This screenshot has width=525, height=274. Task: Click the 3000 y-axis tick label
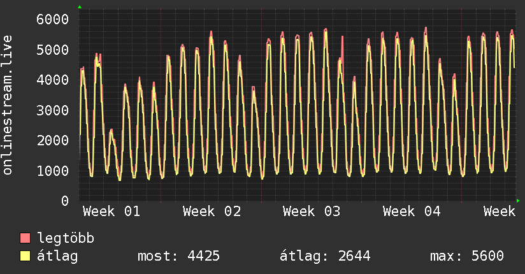(52, 110)
